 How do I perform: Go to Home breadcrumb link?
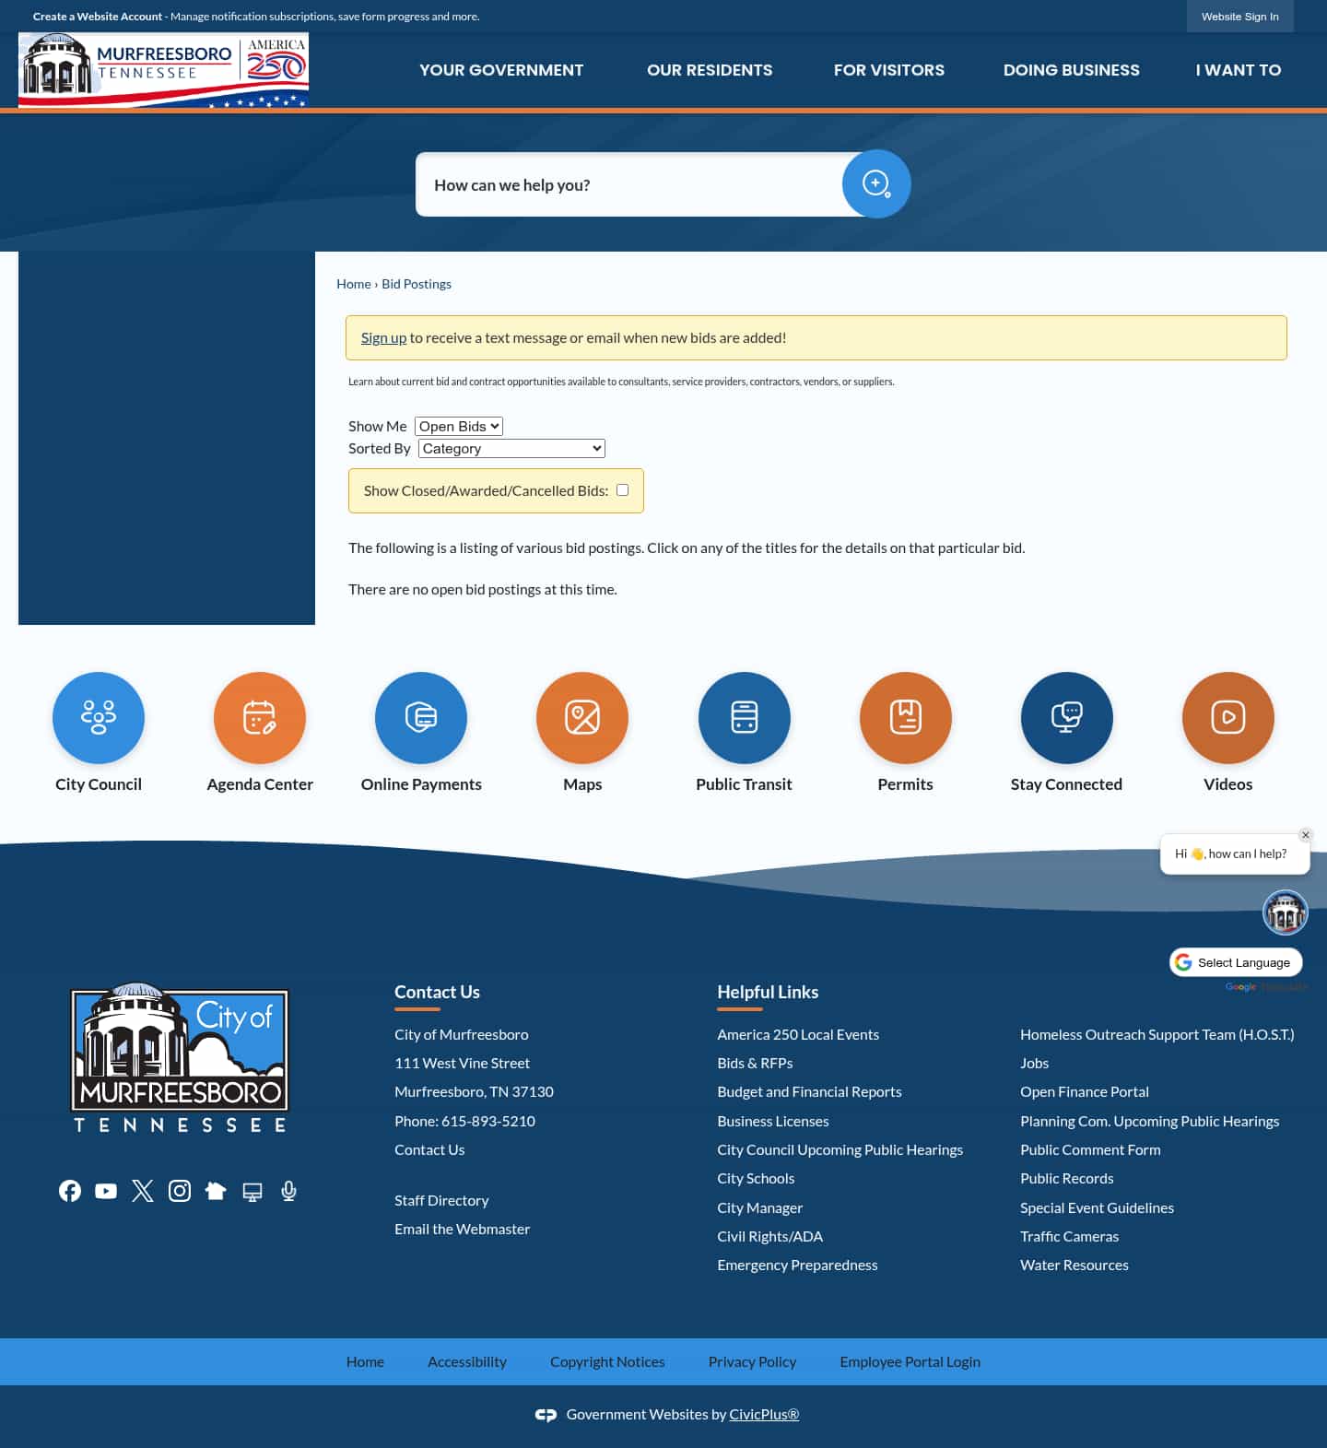click(x=354, y=284)
